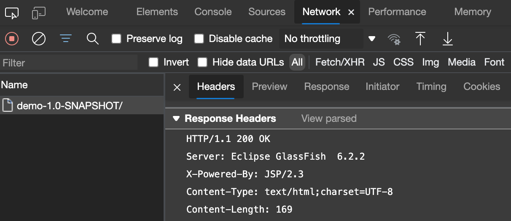Toggle the device emulation icon
This screenshot has width=511, height=221.
(38, 13)
